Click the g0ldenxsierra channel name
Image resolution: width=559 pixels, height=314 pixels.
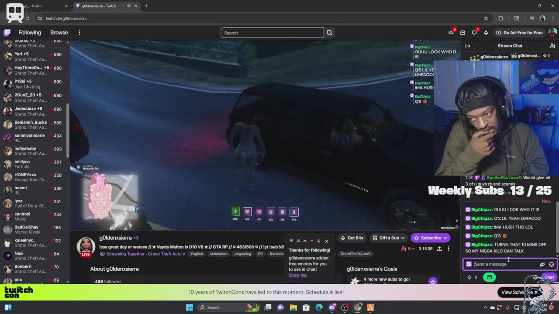click(115, 238)
